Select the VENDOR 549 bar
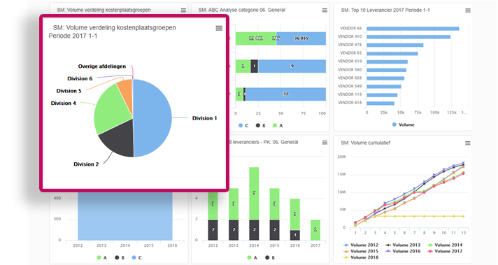 (x=384, y=86)
